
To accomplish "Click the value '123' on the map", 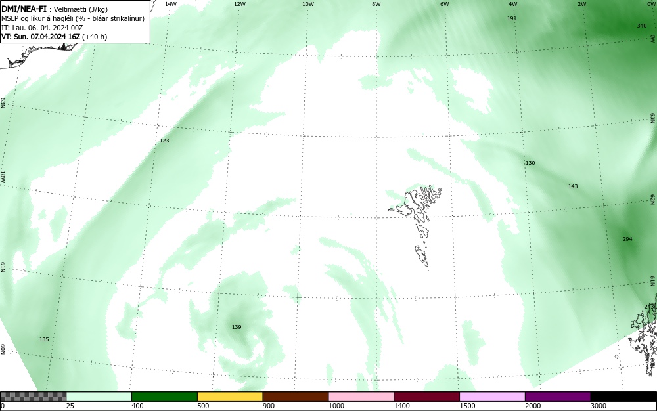I will pyautogui.click(x=164, y=141).
